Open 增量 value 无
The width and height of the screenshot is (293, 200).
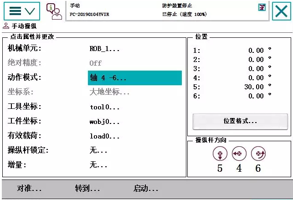(x=98, y=165)
